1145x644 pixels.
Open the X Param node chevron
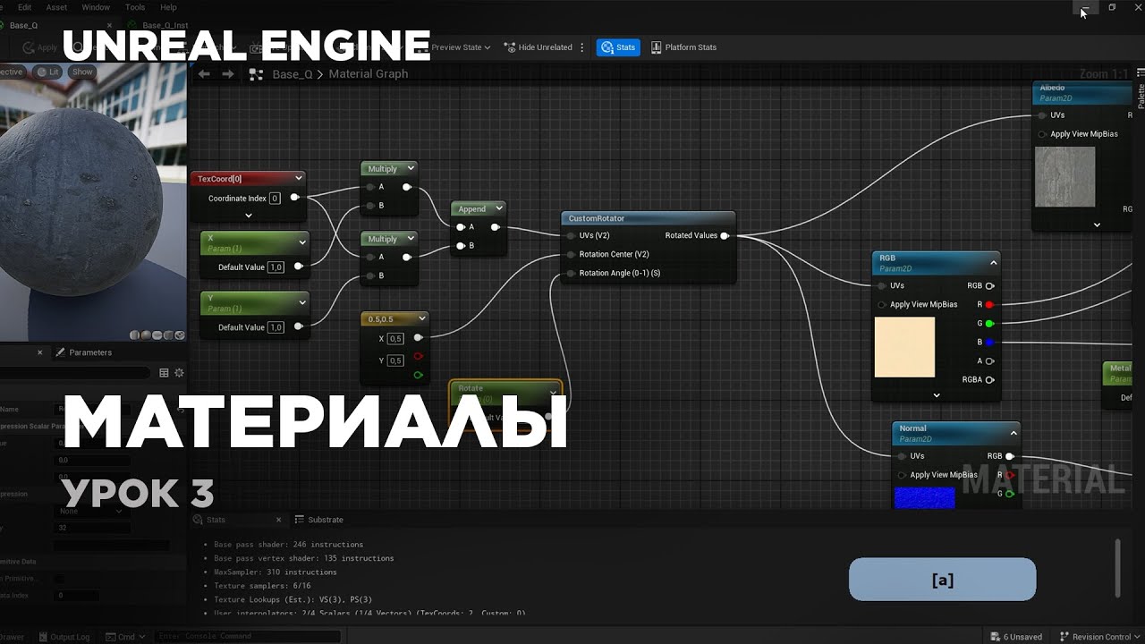click(x=302, y=242)
